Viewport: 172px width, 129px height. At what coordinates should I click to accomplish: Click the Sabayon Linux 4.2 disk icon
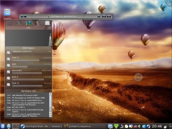(8, 53)
